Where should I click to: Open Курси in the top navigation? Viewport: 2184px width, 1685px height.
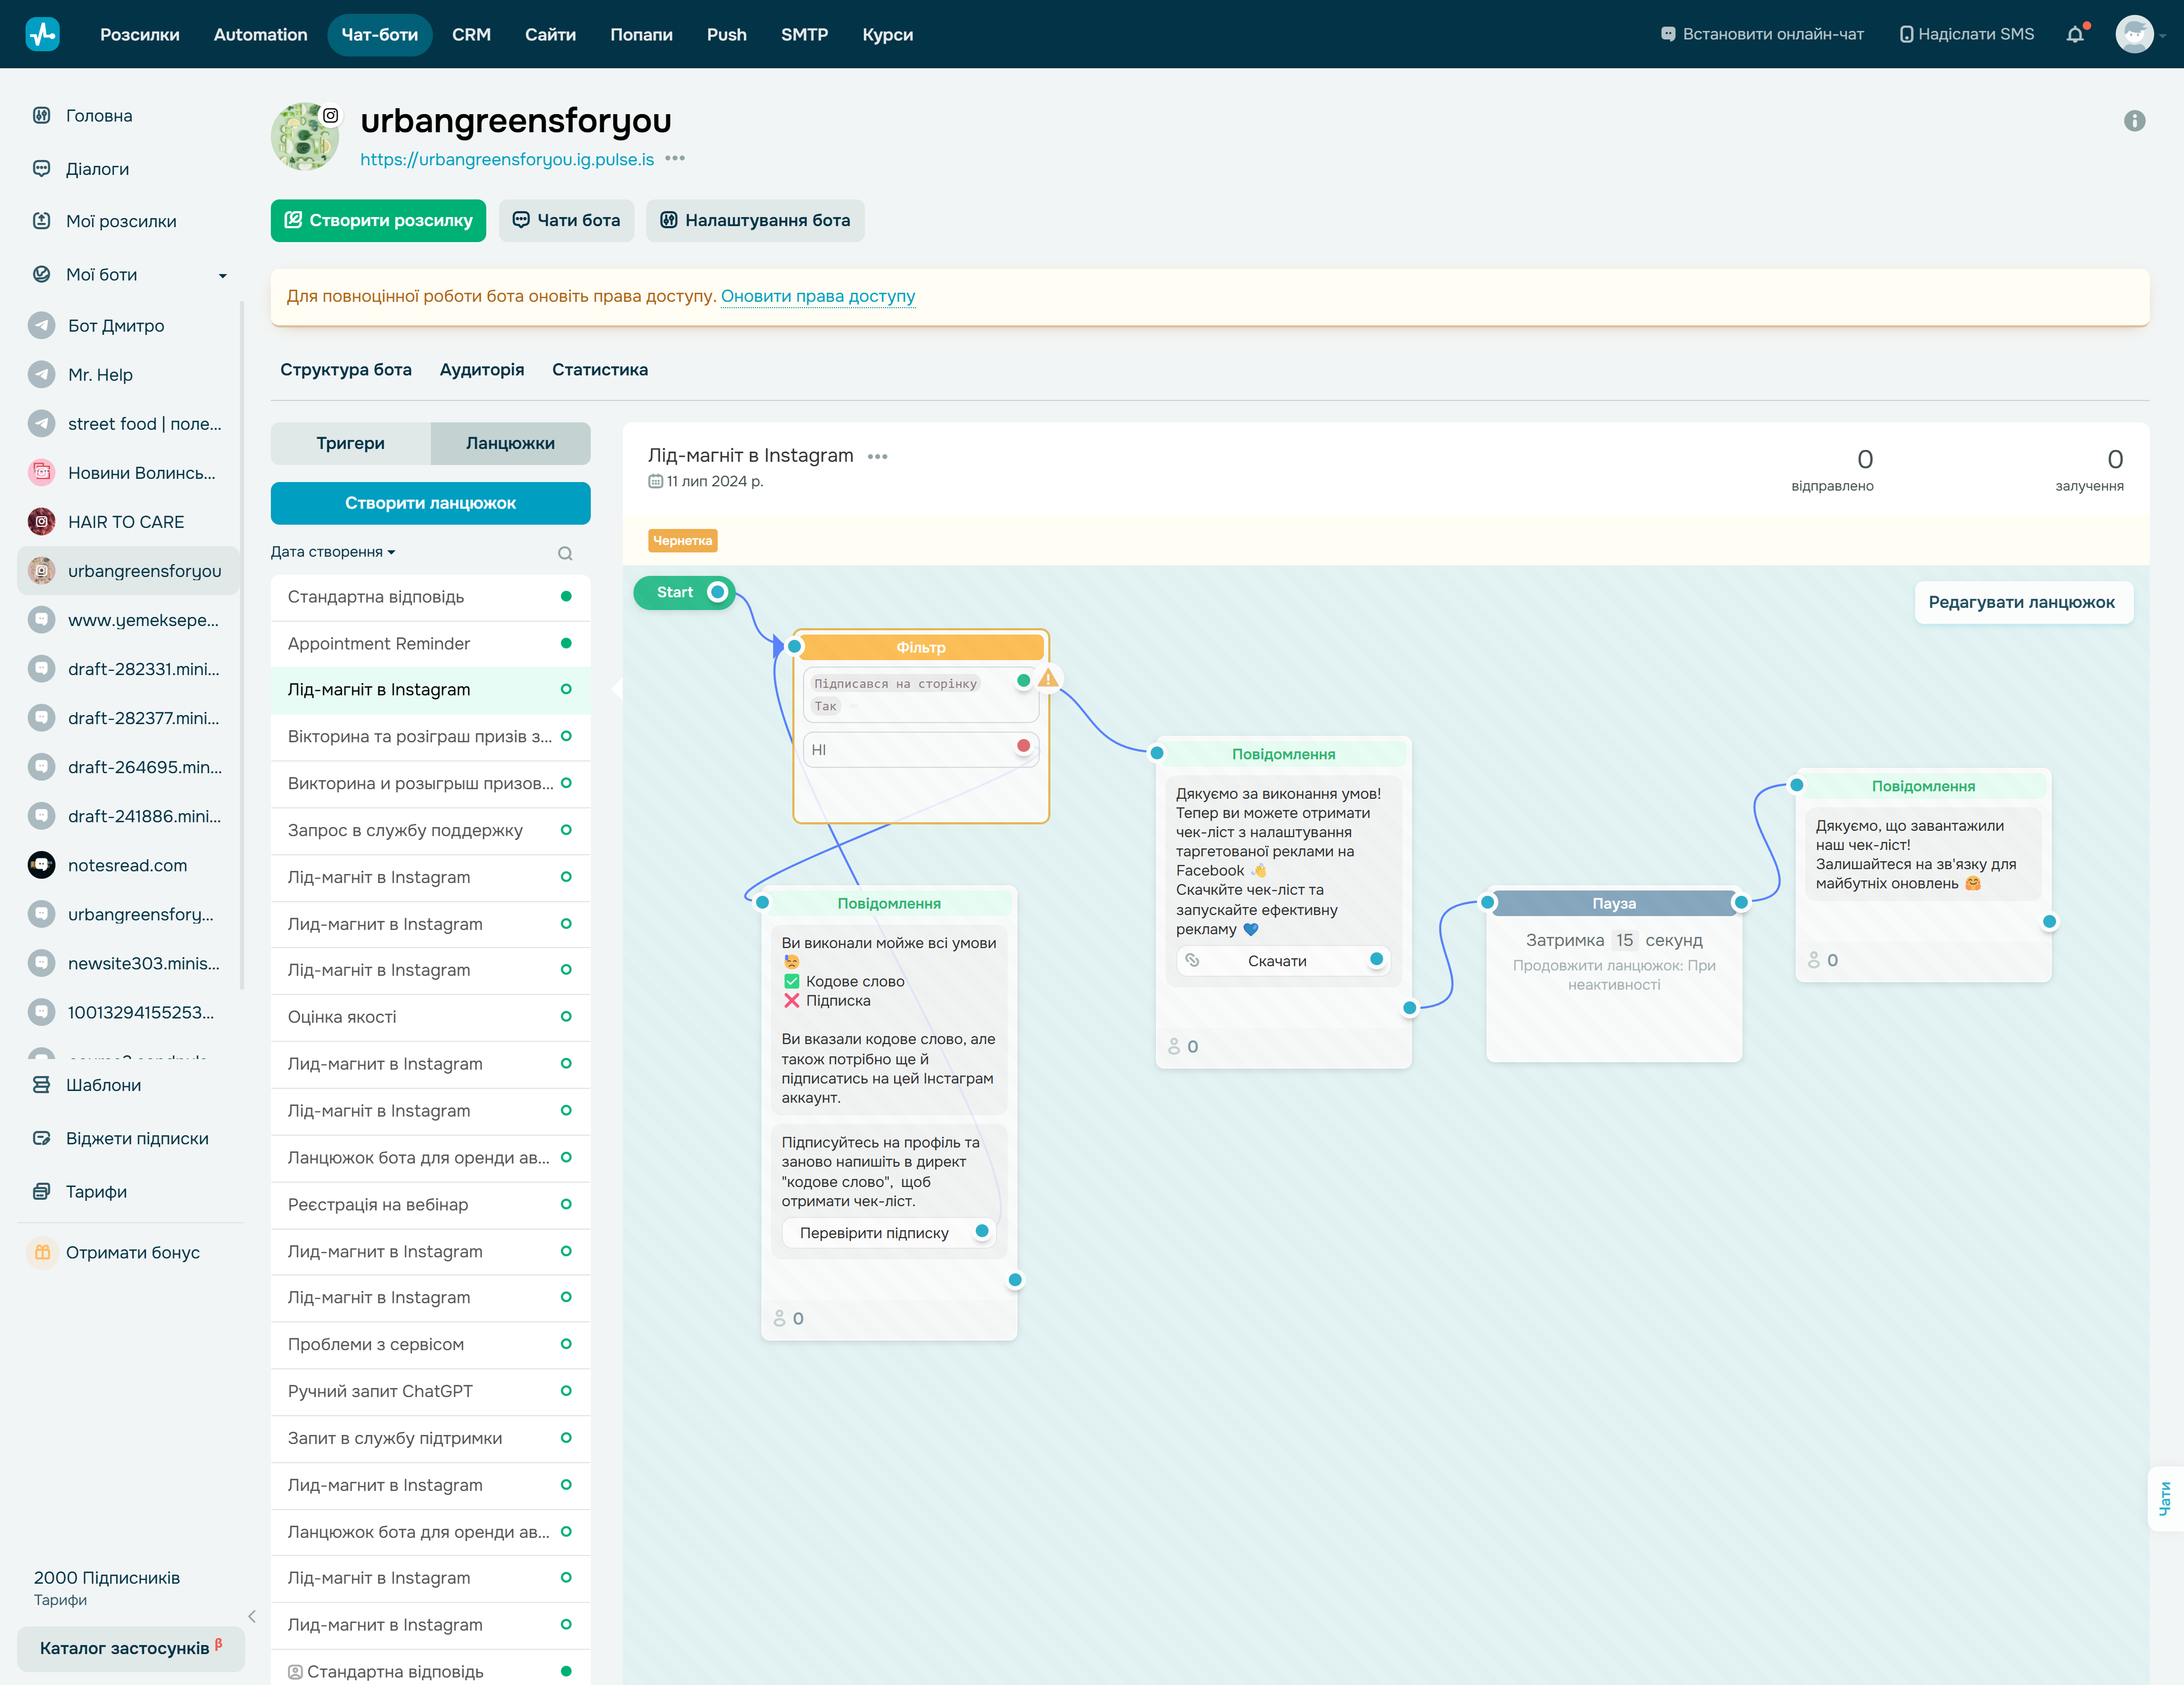click(x=888, y=34)
